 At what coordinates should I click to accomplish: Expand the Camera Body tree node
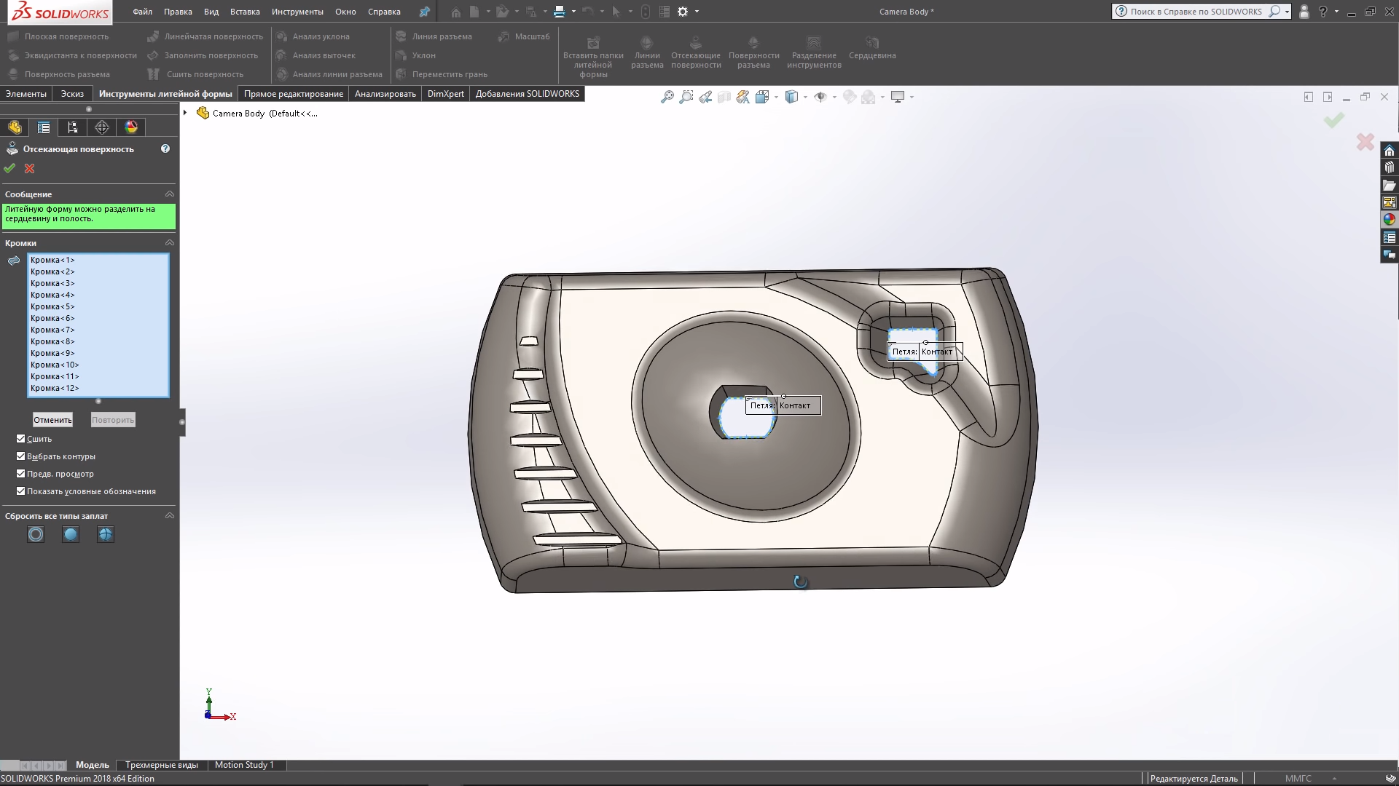(185, 113)
